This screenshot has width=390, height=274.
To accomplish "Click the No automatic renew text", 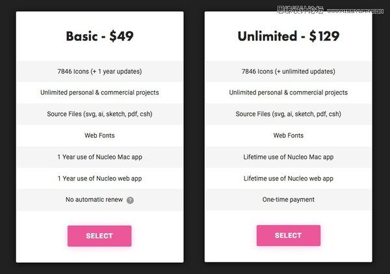I will [94, 200].
